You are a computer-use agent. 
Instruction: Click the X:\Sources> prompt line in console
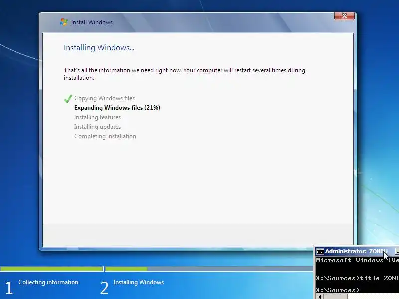coord(338,290)
